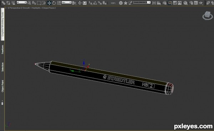This screenshot has height=131, width=214.
Task: Pick the Rectangular Selection Region tool
Action: click(x=39, y=3)
